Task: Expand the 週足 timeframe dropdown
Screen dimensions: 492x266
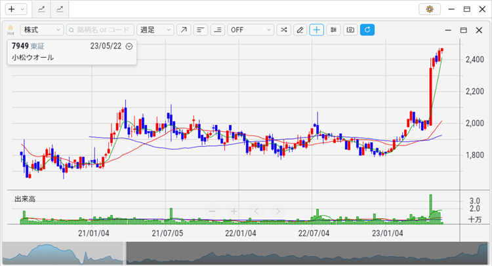Action: (155, 30)
